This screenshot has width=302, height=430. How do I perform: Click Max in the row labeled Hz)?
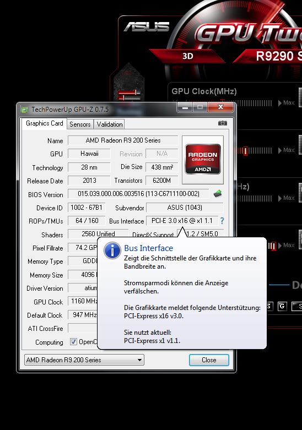[287, 198]
